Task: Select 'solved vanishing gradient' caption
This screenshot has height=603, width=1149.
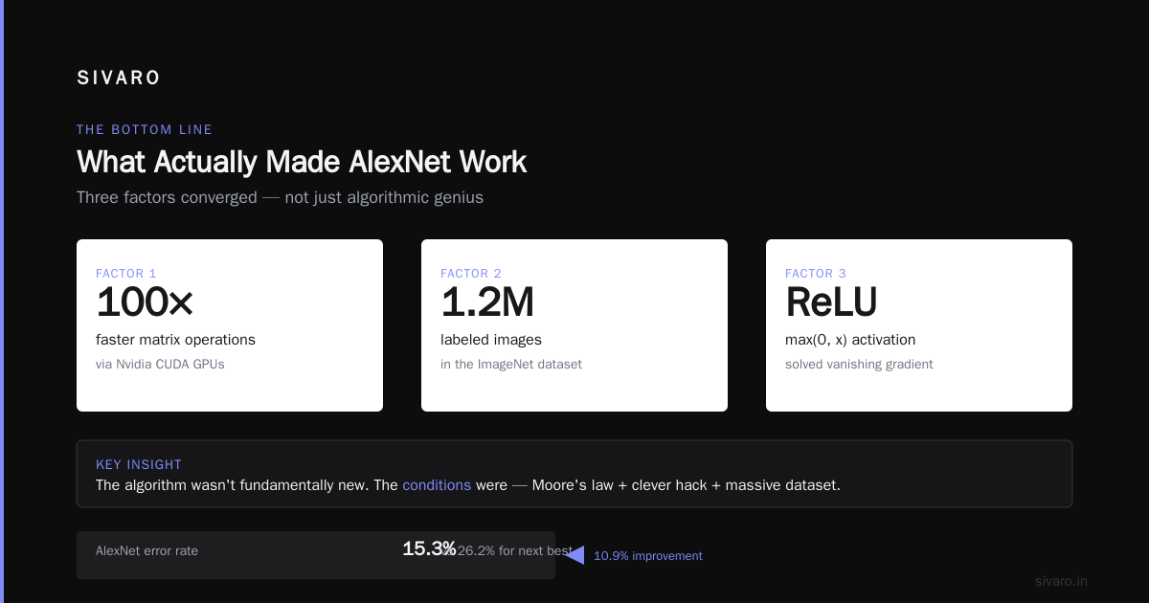Action: [x=859, y=365]
